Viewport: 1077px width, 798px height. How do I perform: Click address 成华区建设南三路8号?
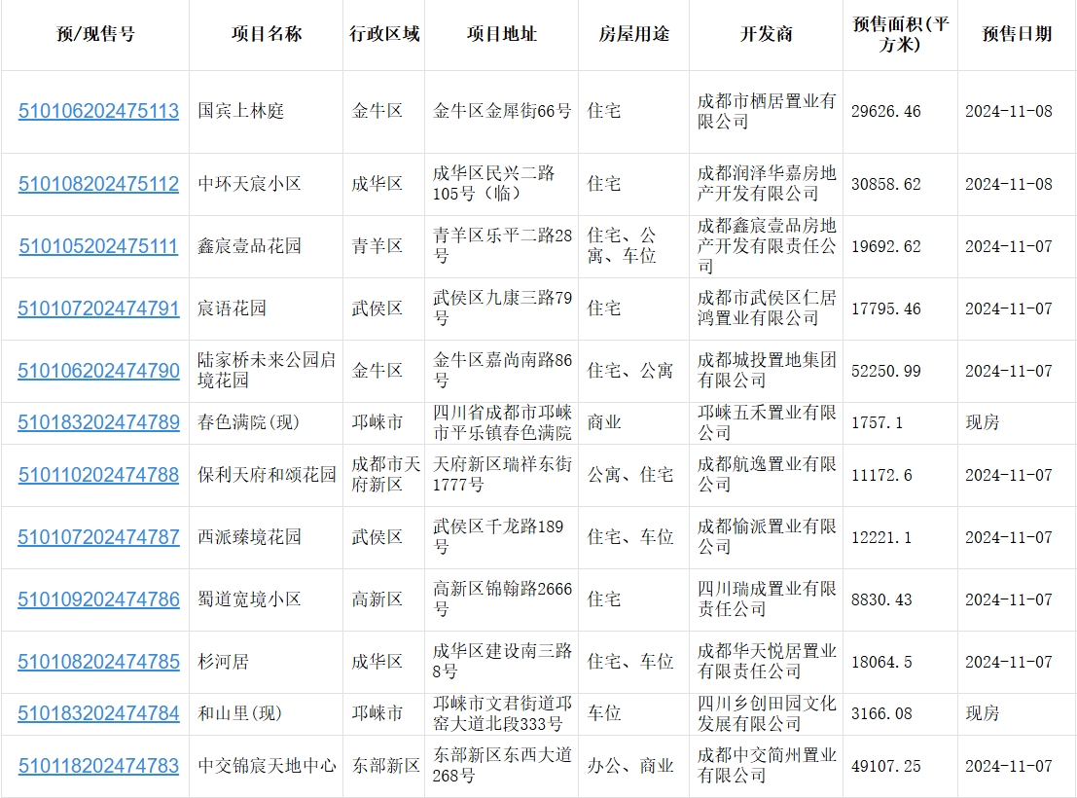pyautogui.click(x=502, y=661)
